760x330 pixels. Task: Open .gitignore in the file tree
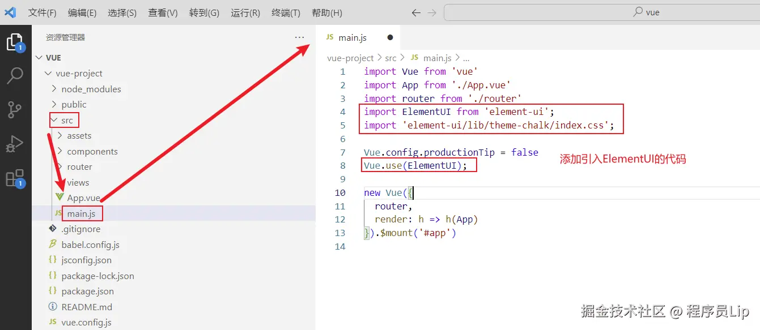click(x=81, y=229)
